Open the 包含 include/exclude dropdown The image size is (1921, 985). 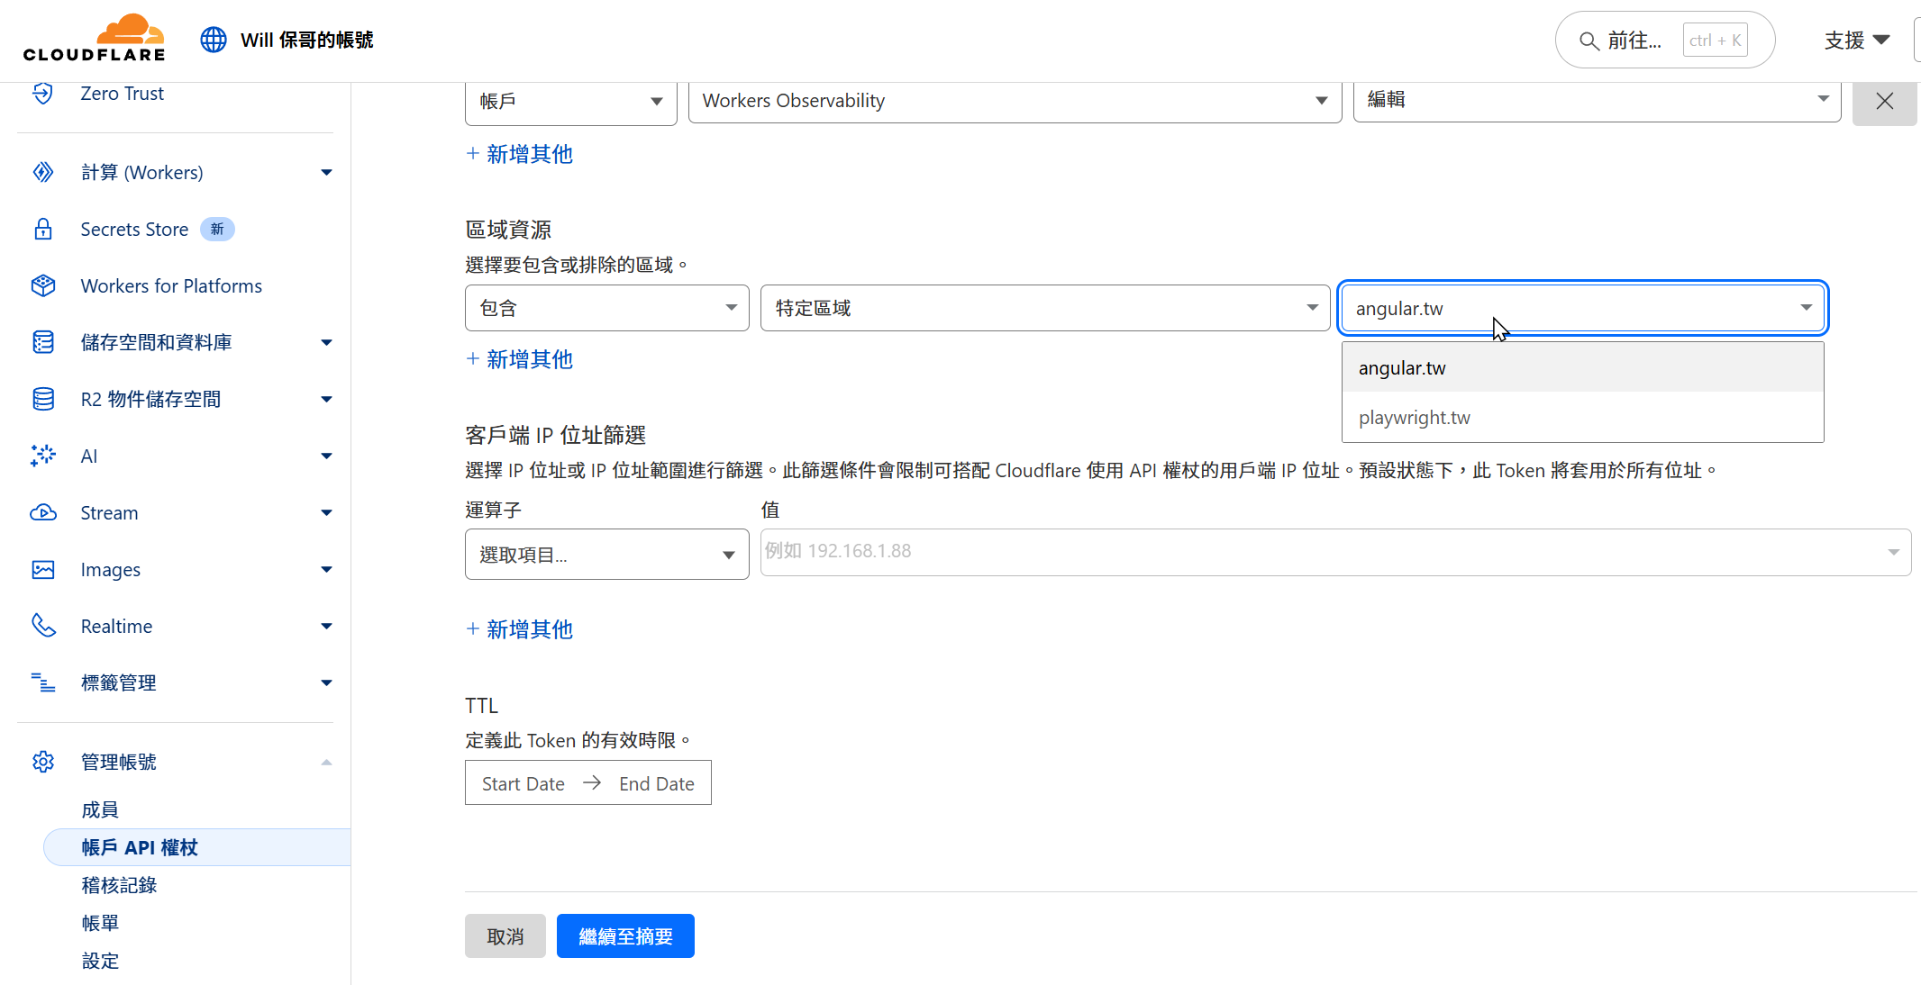pyautogui.click(x=607, y=308)
